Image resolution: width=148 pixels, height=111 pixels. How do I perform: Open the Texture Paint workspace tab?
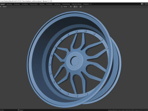click(x=34, y=4)
